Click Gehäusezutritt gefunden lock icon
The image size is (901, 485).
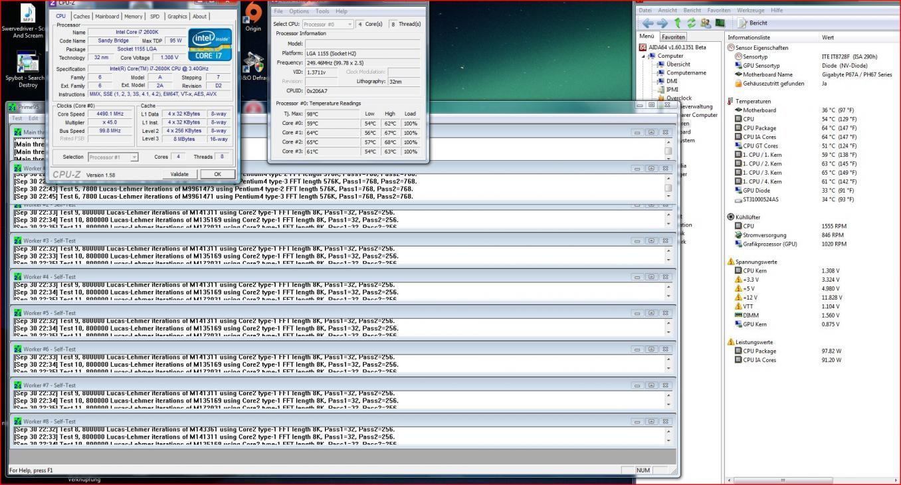pyautogui.click(x=738, y=84)
